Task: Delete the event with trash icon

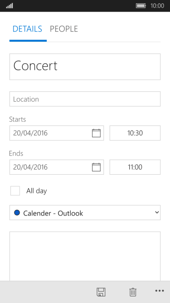Action: click(133, 292)
